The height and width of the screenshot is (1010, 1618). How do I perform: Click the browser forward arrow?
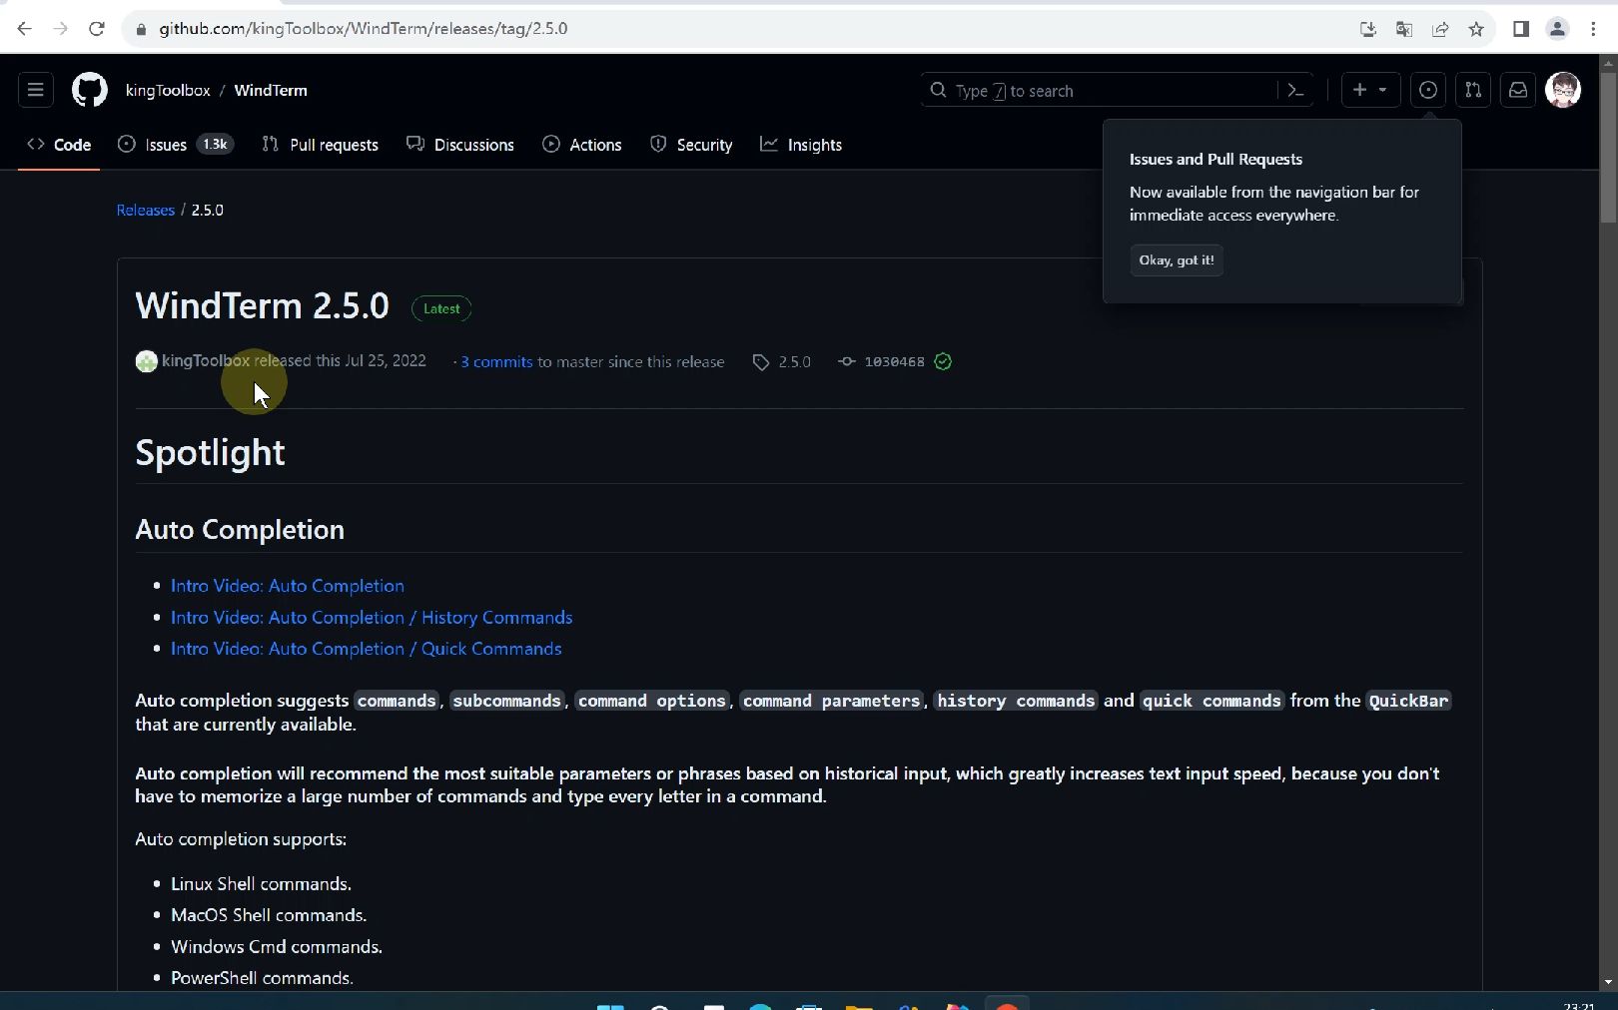(x=60, y=29)
